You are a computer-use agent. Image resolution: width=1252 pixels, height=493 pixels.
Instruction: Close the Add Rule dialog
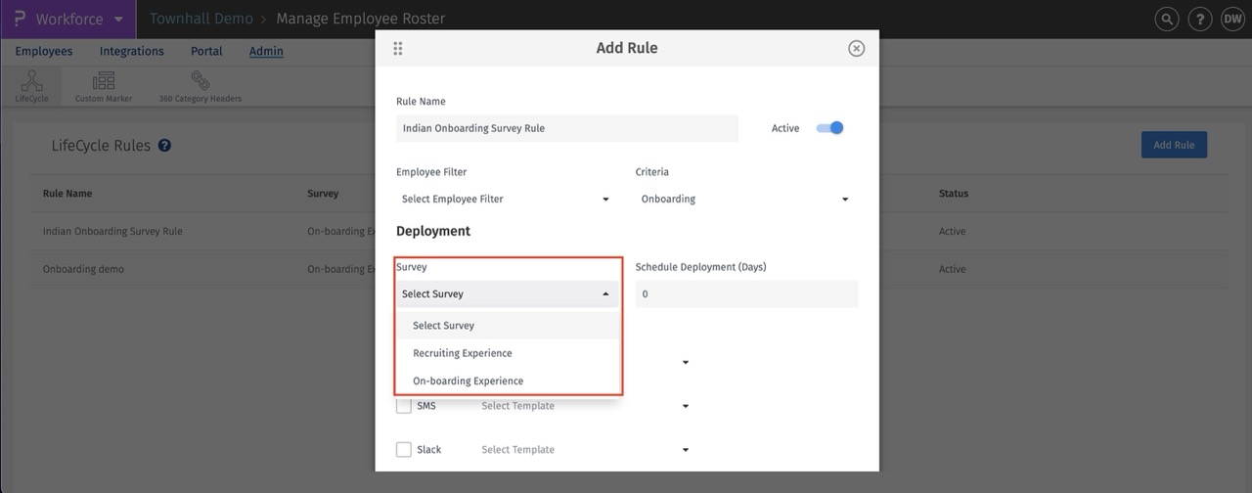tap(856, 49)
